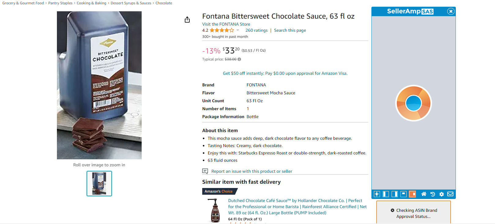Dock SellerAmp panel to the right side
This screenshot has height=224, width=495.
(395, 194)
